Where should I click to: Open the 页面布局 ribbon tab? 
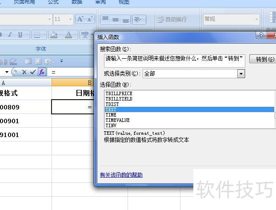24,2
